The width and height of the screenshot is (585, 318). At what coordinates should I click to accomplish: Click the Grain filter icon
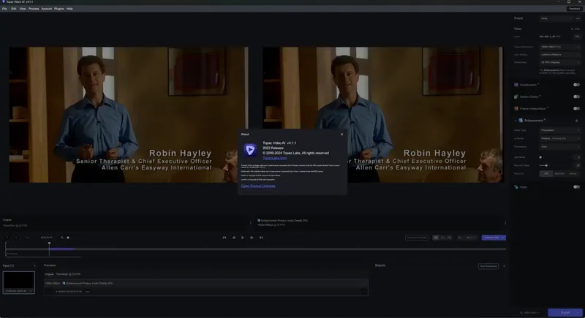(516, 186)
